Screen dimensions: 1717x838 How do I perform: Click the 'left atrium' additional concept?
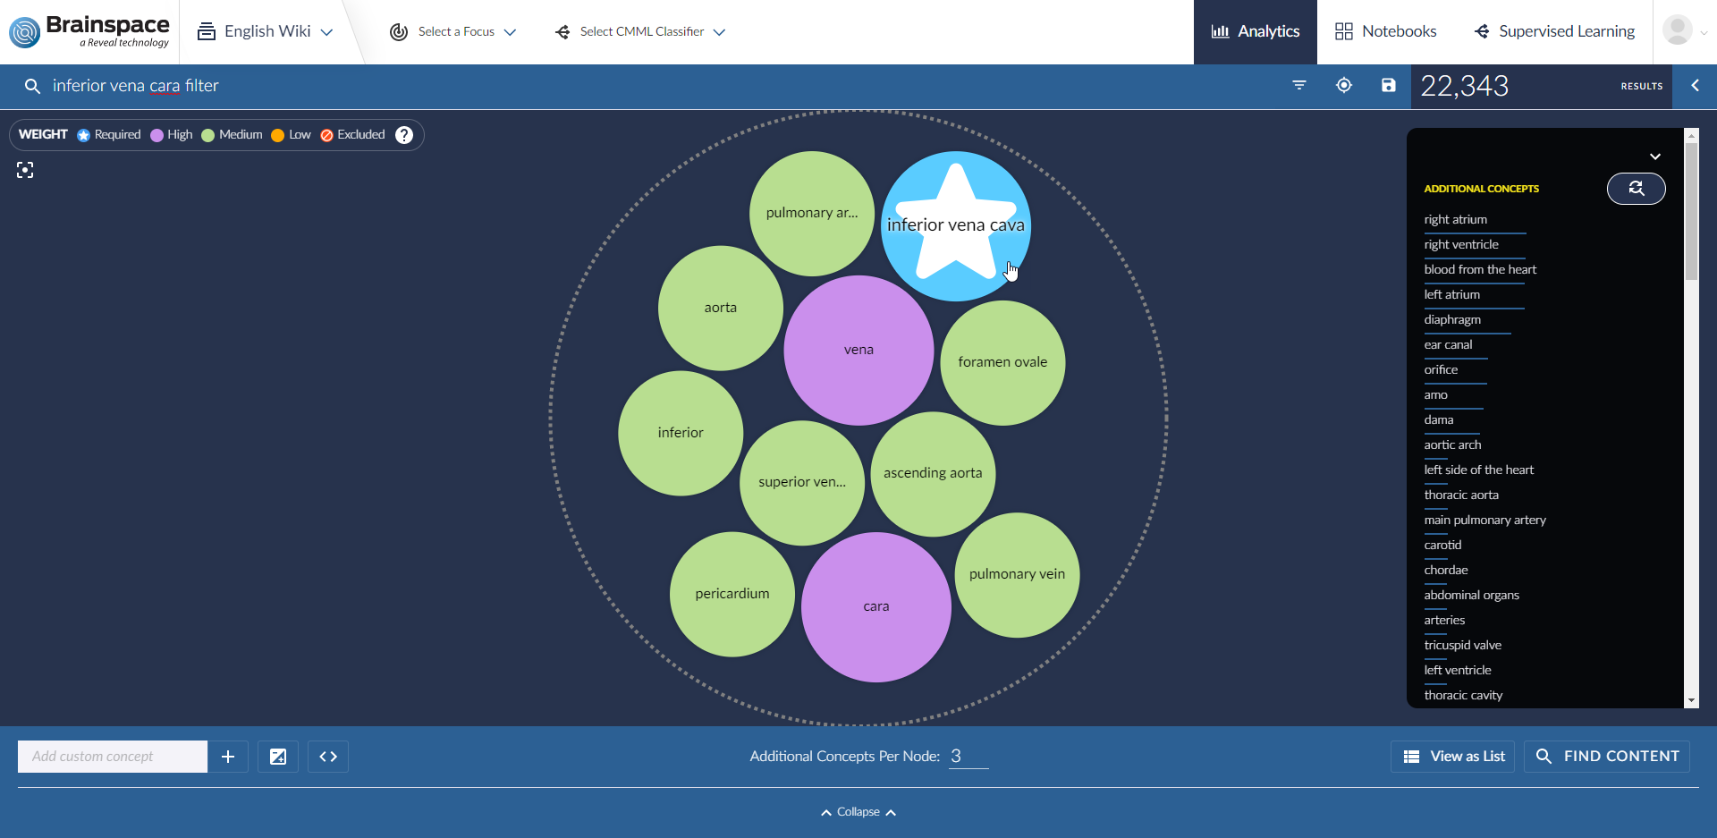click(1452, 295)
